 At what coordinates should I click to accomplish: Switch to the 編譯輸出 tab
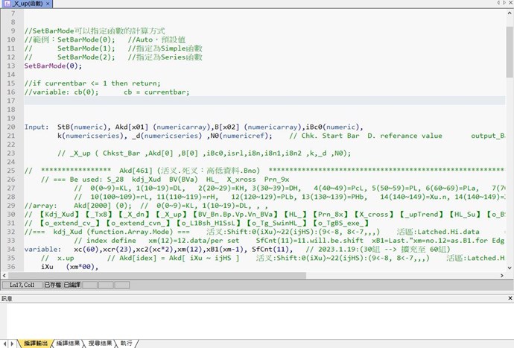35,343
